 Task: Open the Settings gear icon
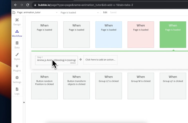click(x=17, y=78)
